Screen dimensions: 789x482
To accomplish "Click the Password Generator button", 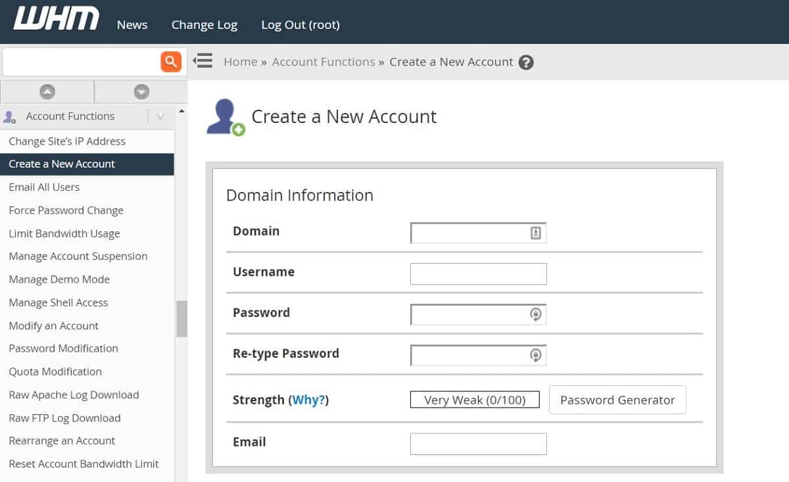I will click(x=617, y=400).
